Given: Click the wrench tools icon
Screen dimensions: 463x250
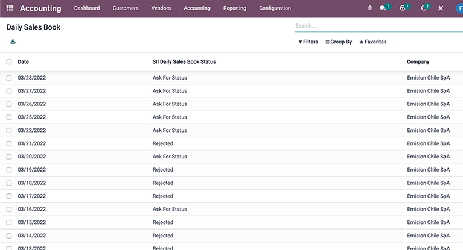Looking at the screenshot, I should click(441, 8).
